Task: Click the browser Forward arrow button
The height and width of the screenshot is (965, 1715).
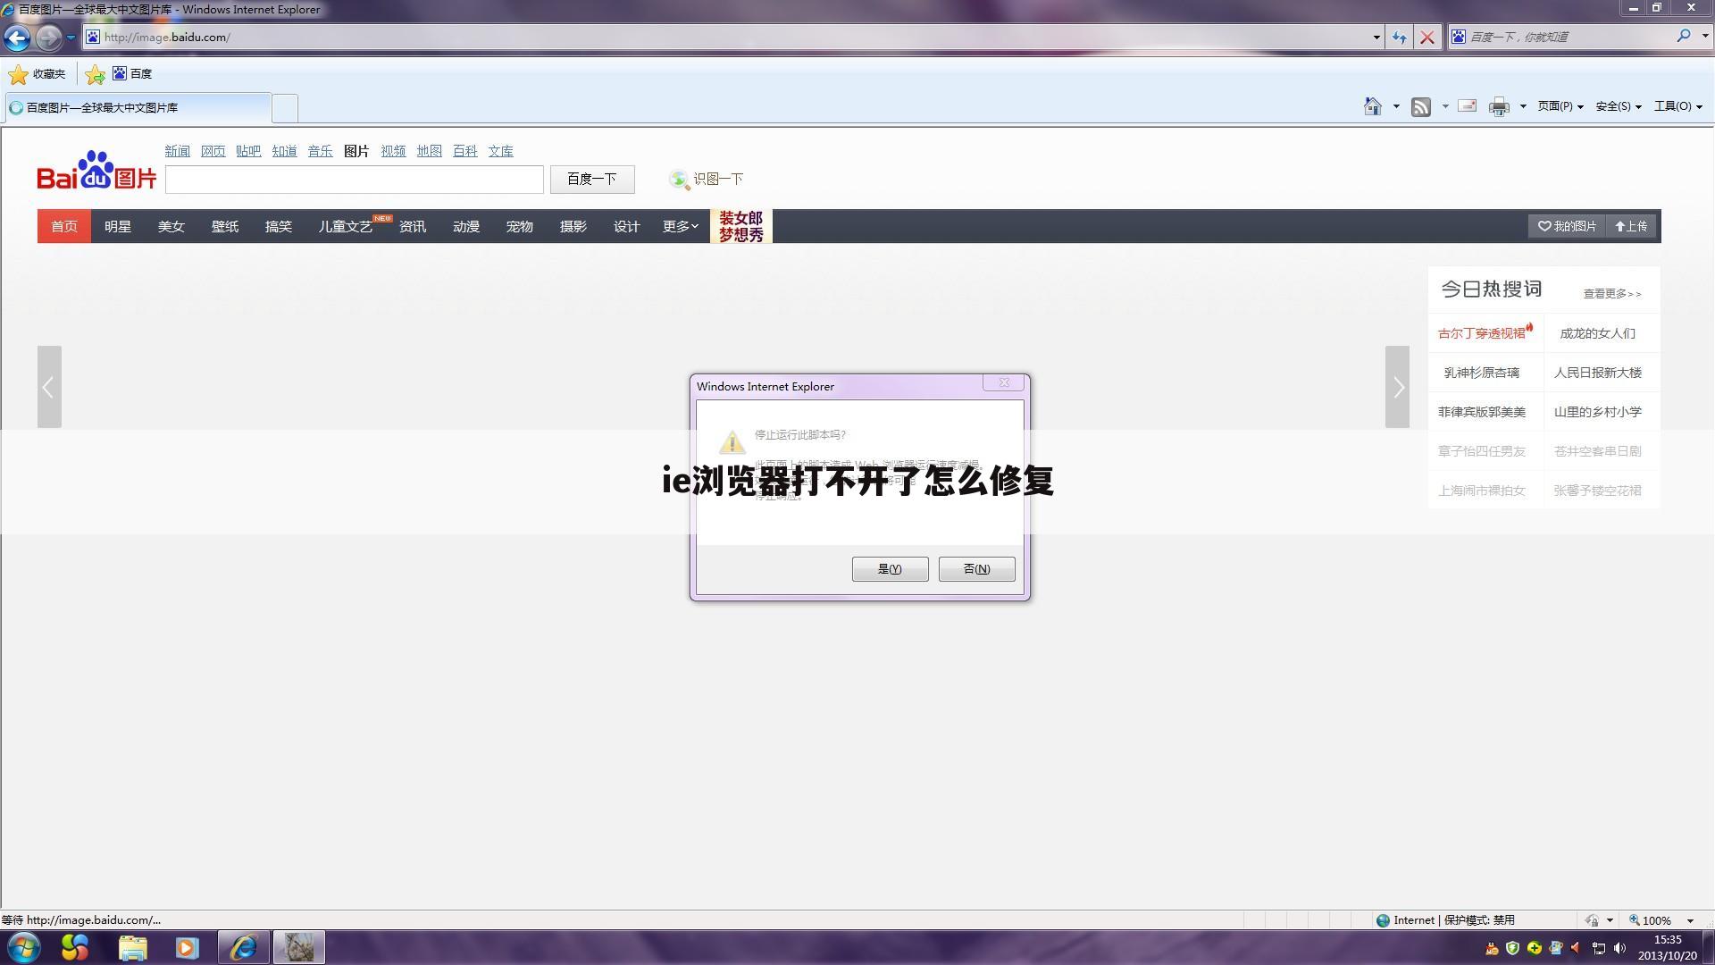Action: coord(49,38)
